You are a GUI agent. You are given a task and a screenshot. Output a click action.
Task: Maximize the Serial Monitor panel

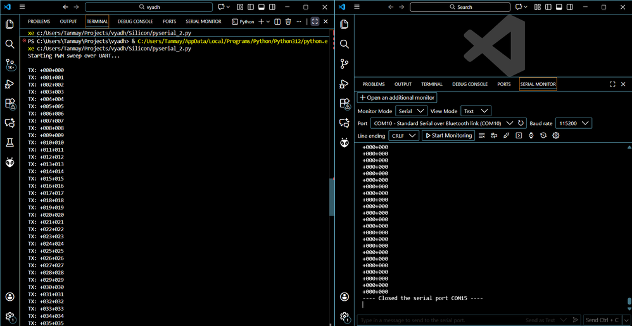pos(612,84)
